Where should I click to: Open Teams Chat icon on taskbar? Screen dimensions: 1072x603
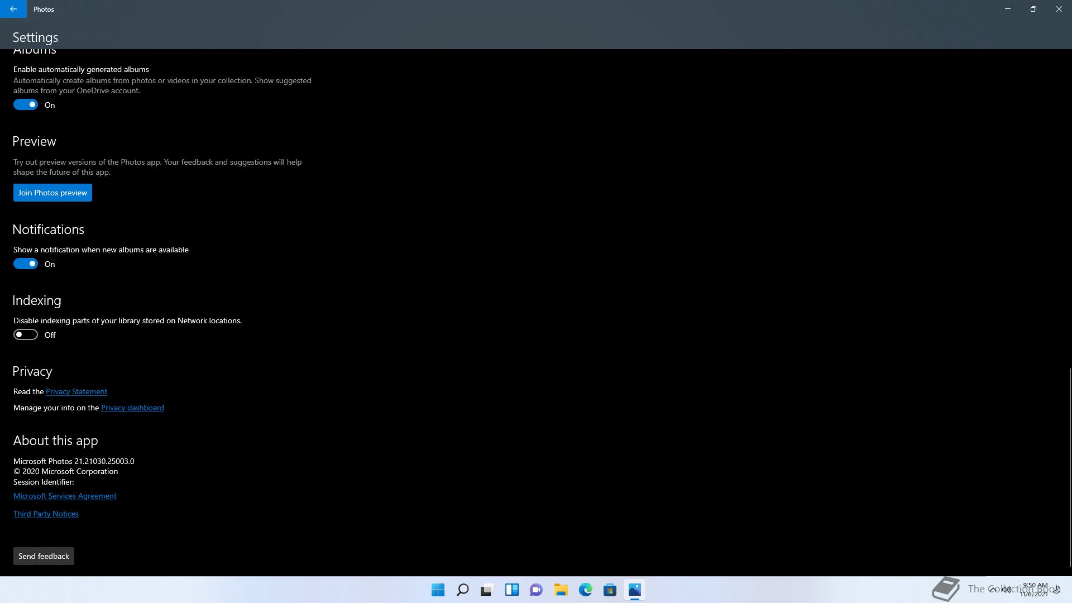(x=537, y=590)
